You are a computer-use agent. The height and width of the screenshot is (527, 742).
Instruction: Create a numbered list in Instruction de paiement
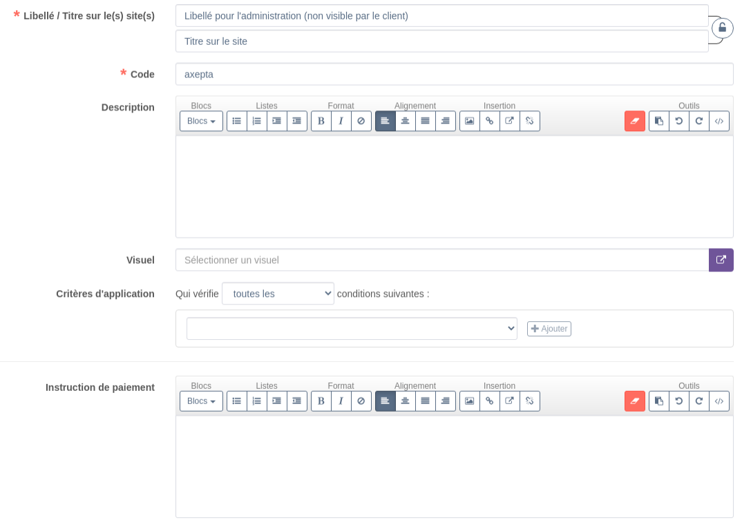coord(257,401)
